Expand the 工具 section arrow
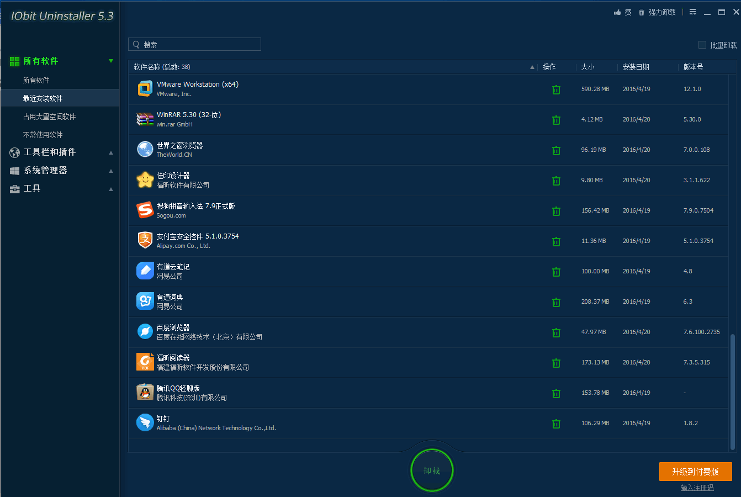The width and height of the screenshot is (741, 497). click(x=111, y=189)
